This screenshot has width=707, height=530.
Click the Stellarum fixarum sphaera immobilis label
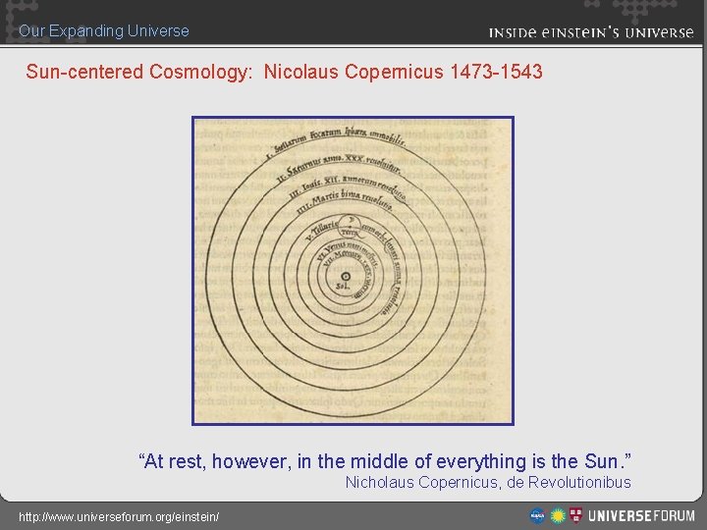click(336, 141)
